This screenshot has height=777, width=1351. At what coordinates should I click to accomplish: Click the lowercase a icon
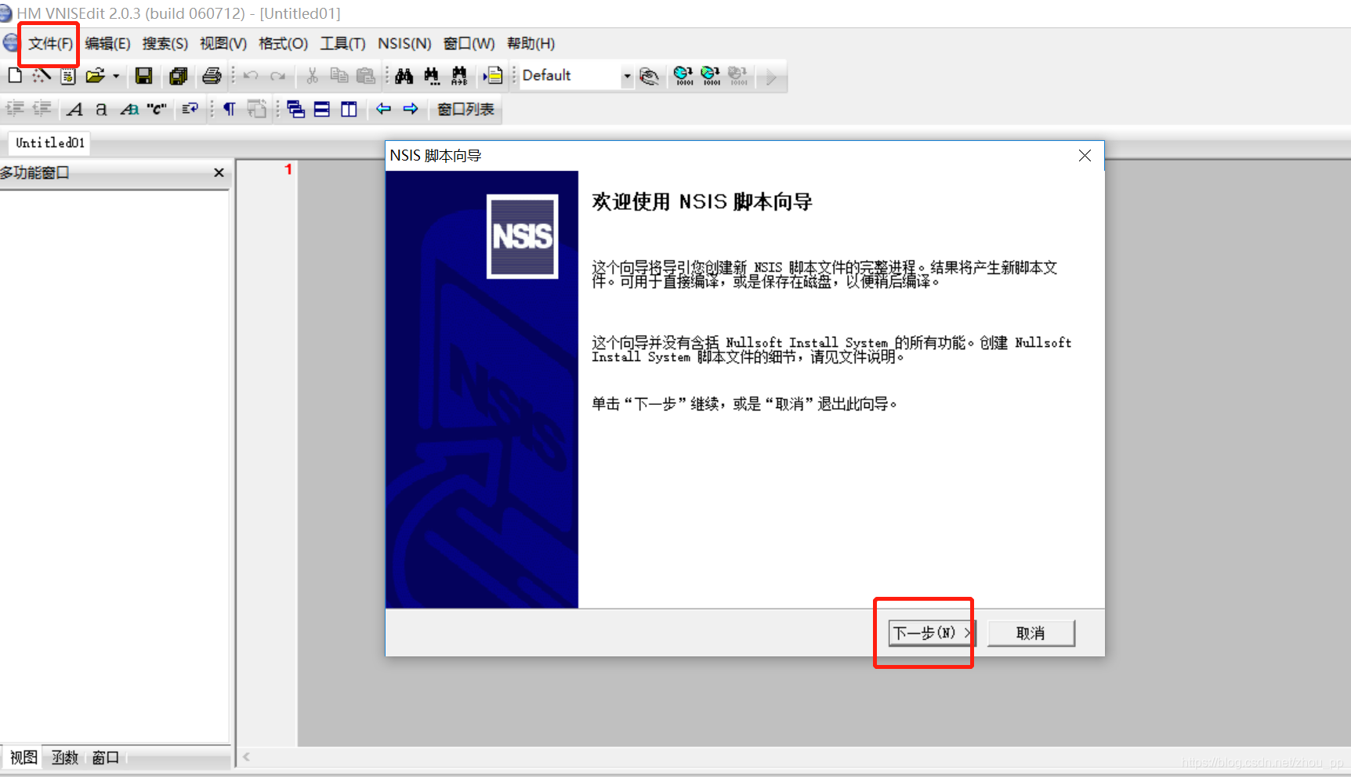[x=101, y=109]
